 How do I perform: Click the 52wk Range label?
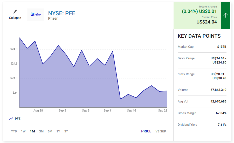[x=186, y=74]
